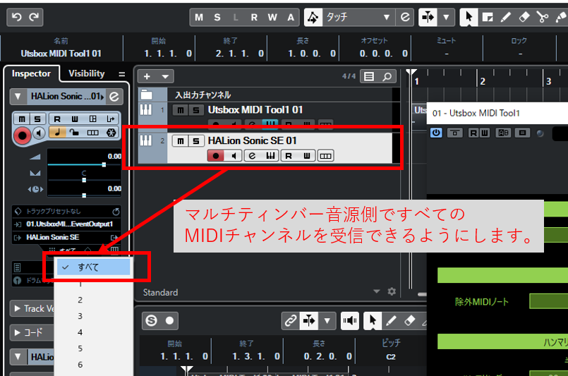
Task: Click Inspector input transformer icon
Action: click(111, 119)
